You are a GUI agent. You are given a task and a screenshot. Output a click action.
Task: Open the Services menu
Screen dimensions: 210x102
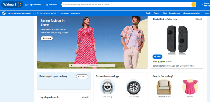click(51, 5)
